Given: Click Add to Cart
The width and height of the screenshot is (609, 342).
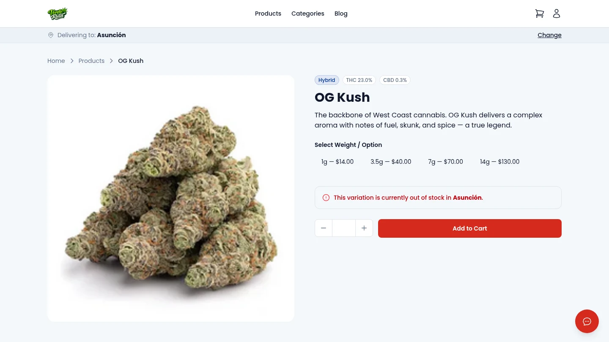Looking at the screenshot, I should (469, 228).
